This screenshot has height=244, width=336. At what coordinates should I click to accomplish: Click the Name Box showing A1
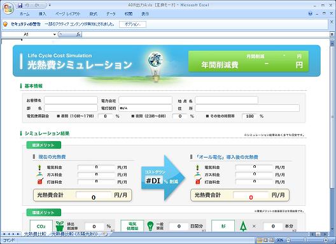coord(27,34)
